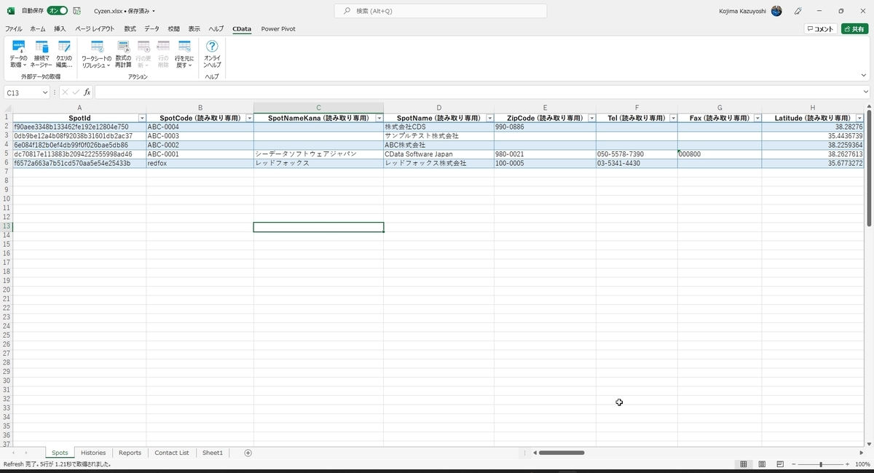Image resolution: width=874 pixels, height=473 pixels.
Task: Switch to Normal view in status bar
Action: [x=744, y=464]
